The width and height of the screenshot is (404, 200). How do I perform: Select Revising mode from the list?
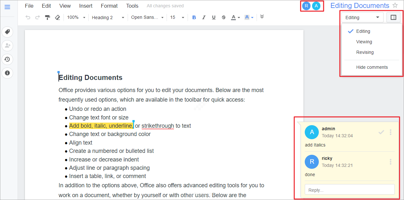point(365,52)
